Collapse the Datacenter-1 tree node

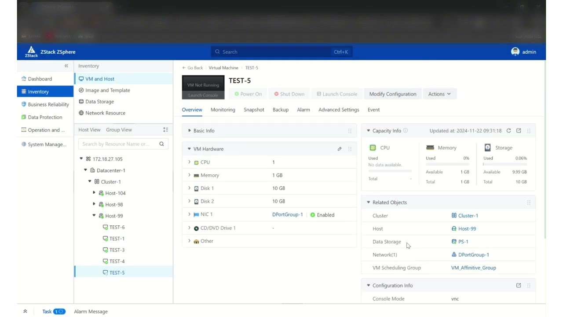click(86, 170)
